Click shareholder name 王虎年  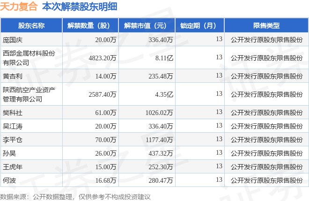[x=13, y=167]
